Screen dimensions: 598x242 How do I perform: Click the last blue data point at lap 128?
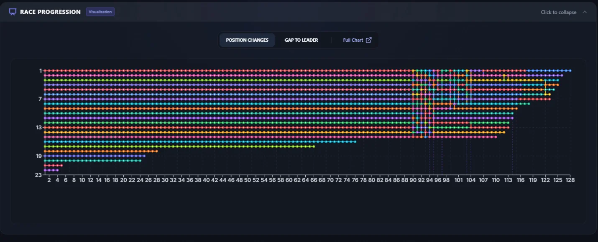coord(570,71)
